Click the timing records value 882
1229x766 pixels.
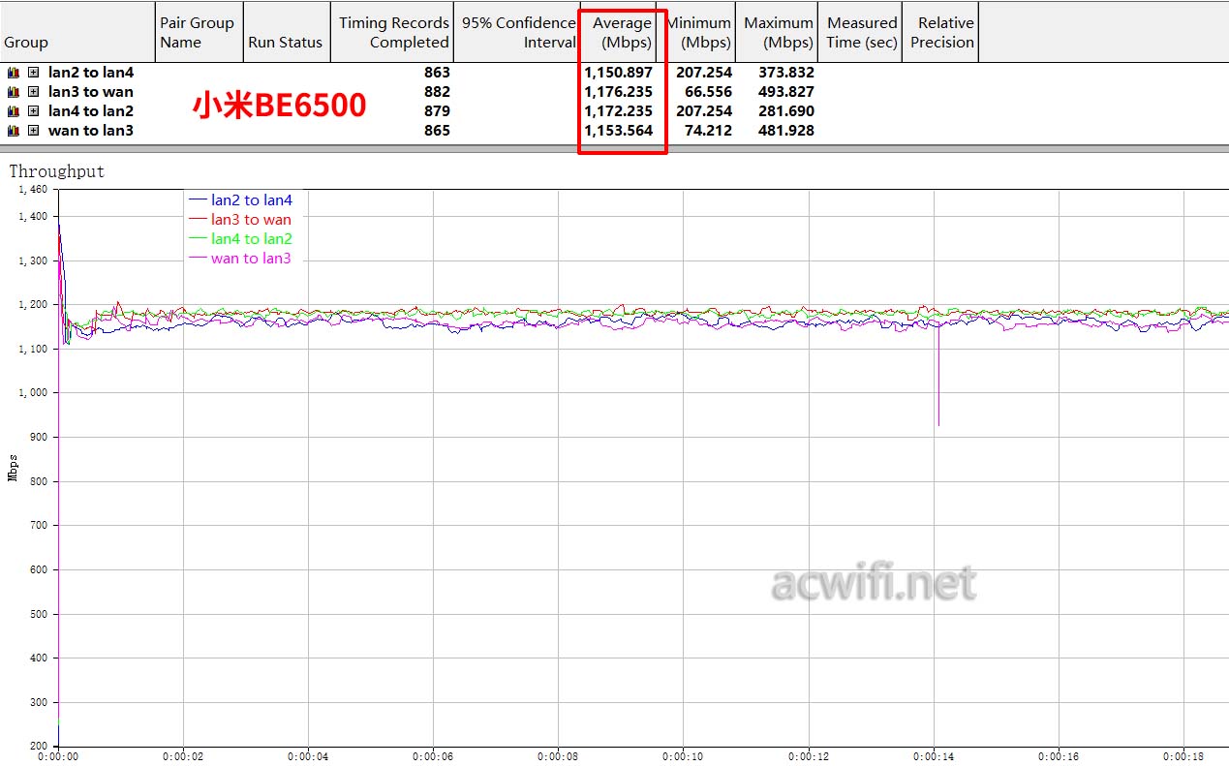(437, 92)
